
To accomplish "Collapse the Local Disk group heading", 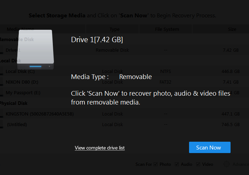I will (11, 61).
